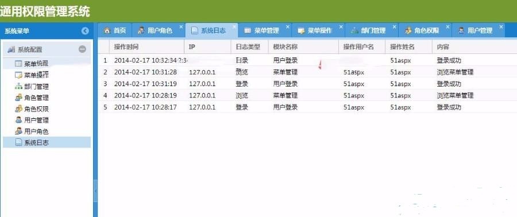This screenshot has height=217, width=517.
Task: Open 用户管理 from the sidebar tree
Action: coord(36,120)
